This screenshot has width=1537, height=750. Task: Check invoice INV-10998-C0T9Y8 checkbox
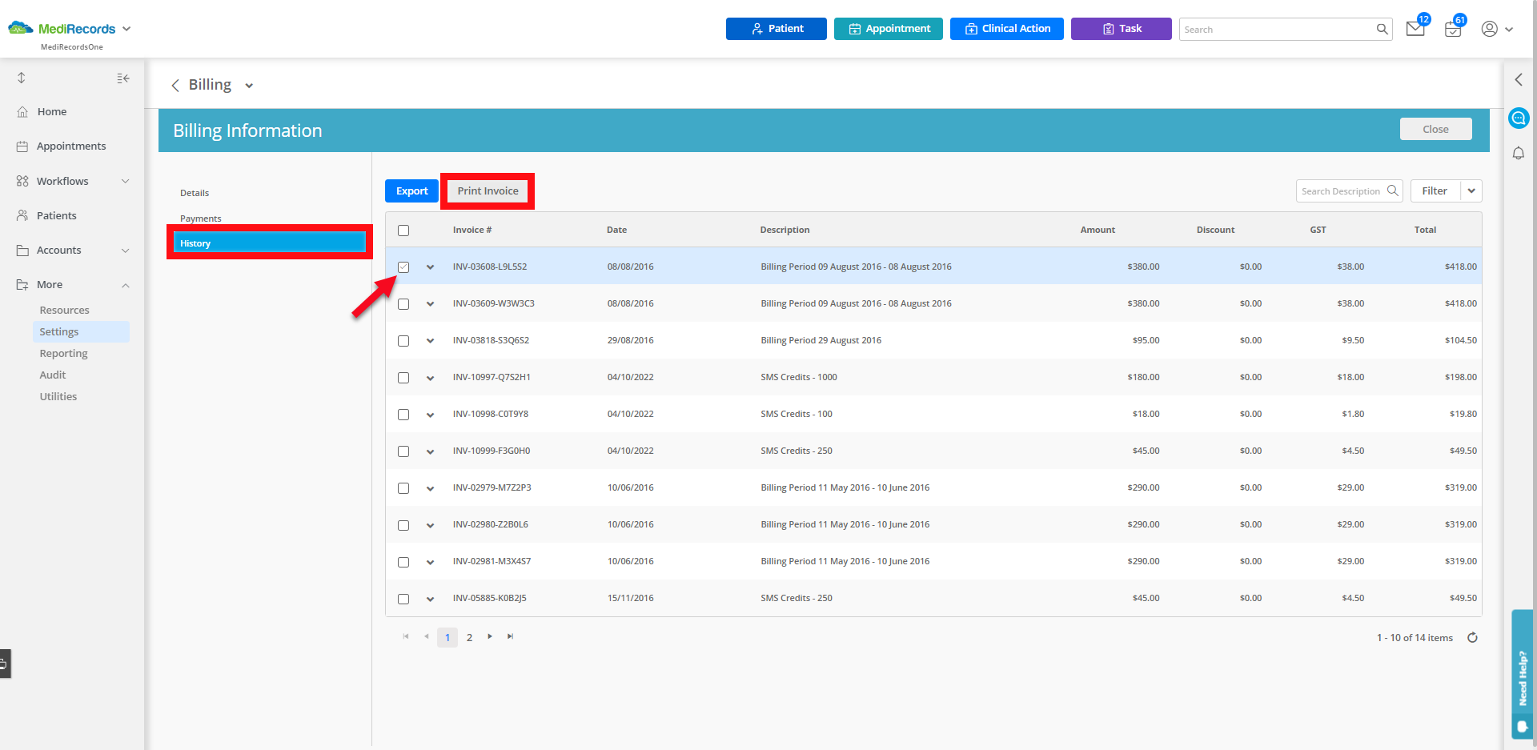403,415
